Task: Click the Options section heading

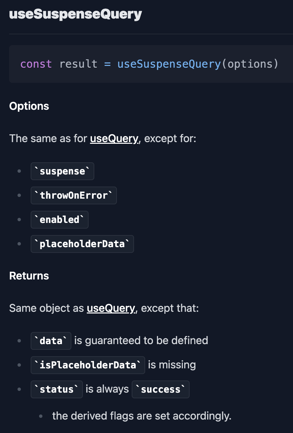Action: tap(29, 106)
